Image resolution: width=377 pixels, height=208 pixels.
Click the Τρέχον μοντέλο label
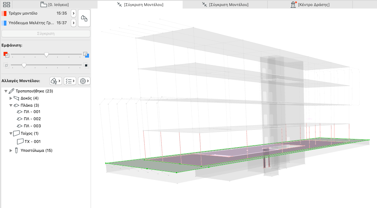click(x=23, y=14)
